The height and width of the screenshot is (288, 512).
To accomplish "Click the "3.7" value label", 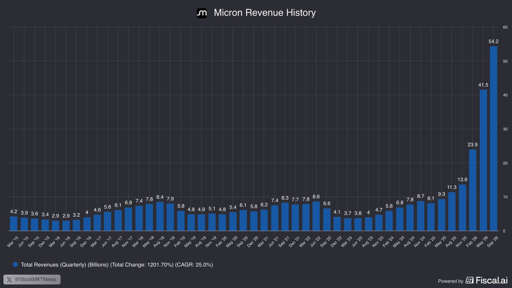I will point(348,213).
